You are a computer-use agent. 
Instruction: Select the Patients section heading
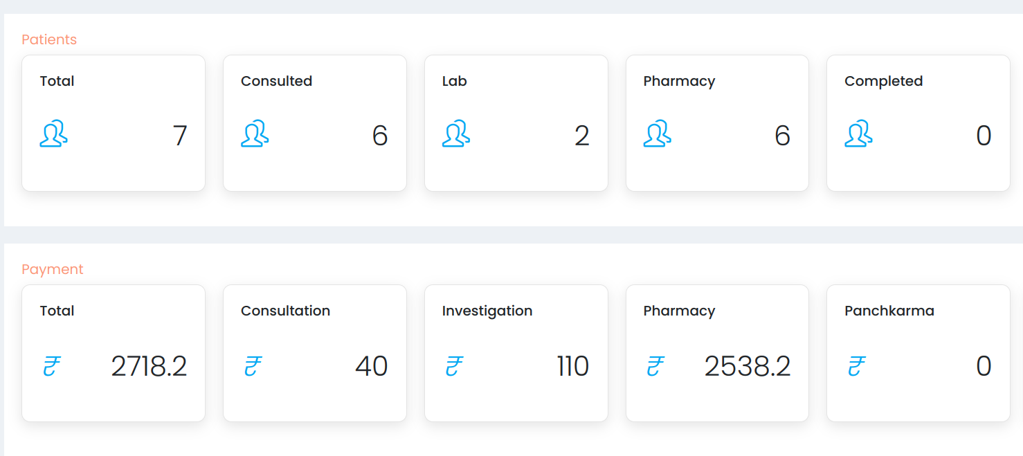tap(49, 39)
